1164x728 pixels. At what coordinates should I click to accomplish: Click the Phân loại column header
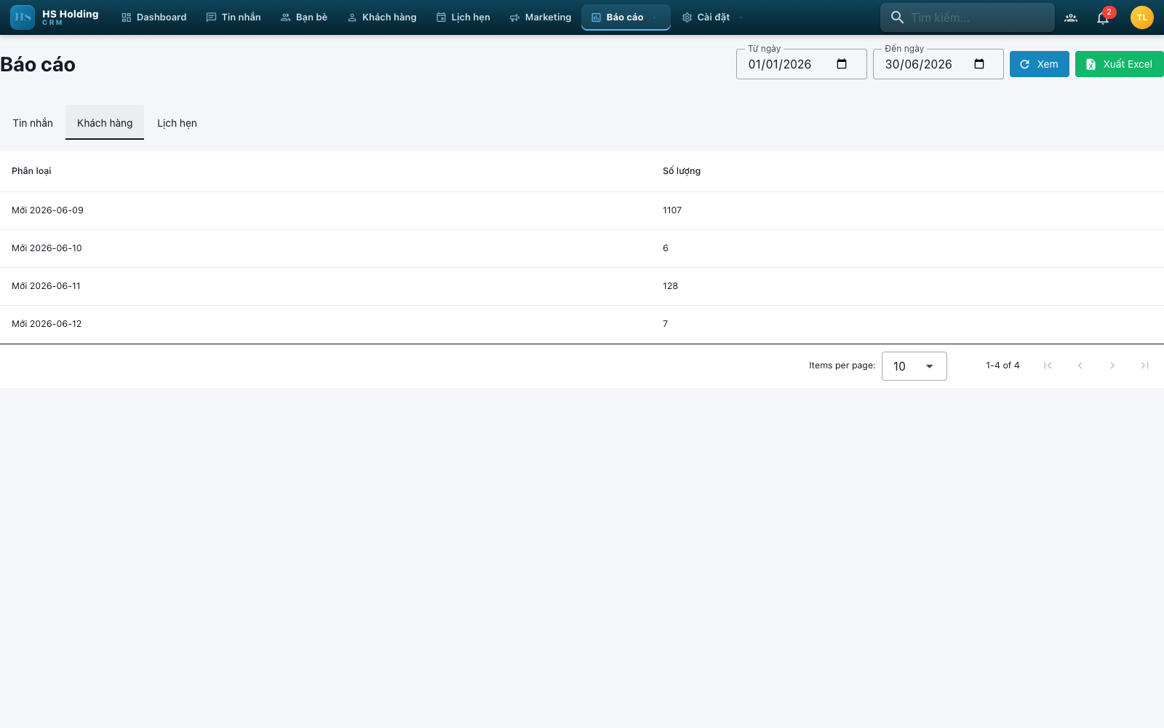(31, 171)
